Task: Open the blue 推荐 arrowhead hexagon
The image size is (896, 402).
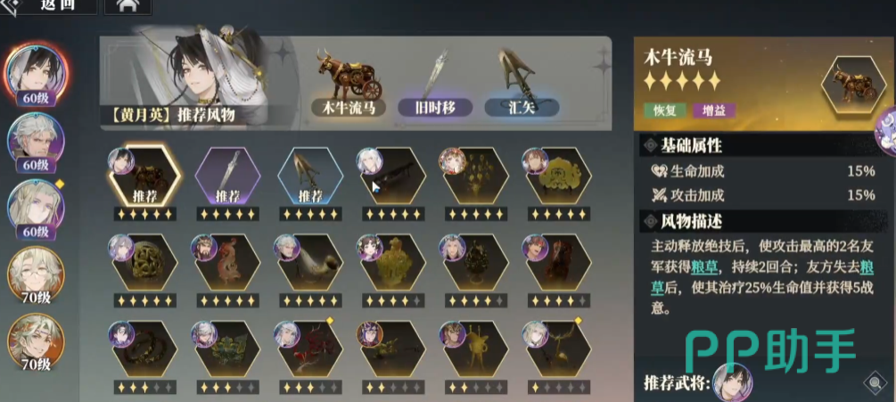Action: [310, 176]
